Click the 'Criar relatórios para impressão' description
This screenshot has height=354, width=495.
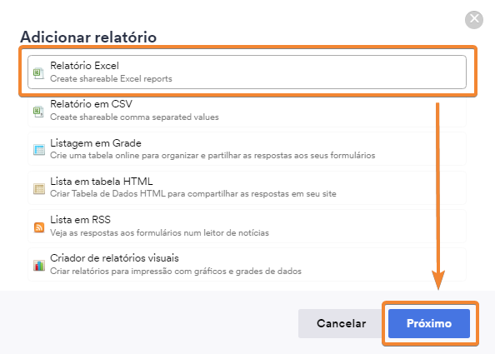click(x=176, y=272)
